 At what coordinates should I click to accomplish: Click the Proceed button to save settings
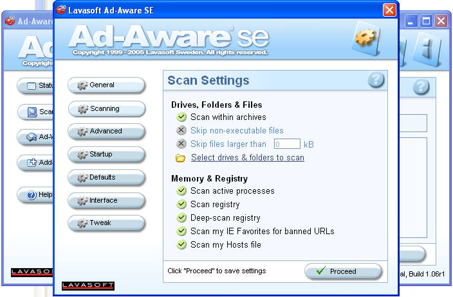click(344, 271)
